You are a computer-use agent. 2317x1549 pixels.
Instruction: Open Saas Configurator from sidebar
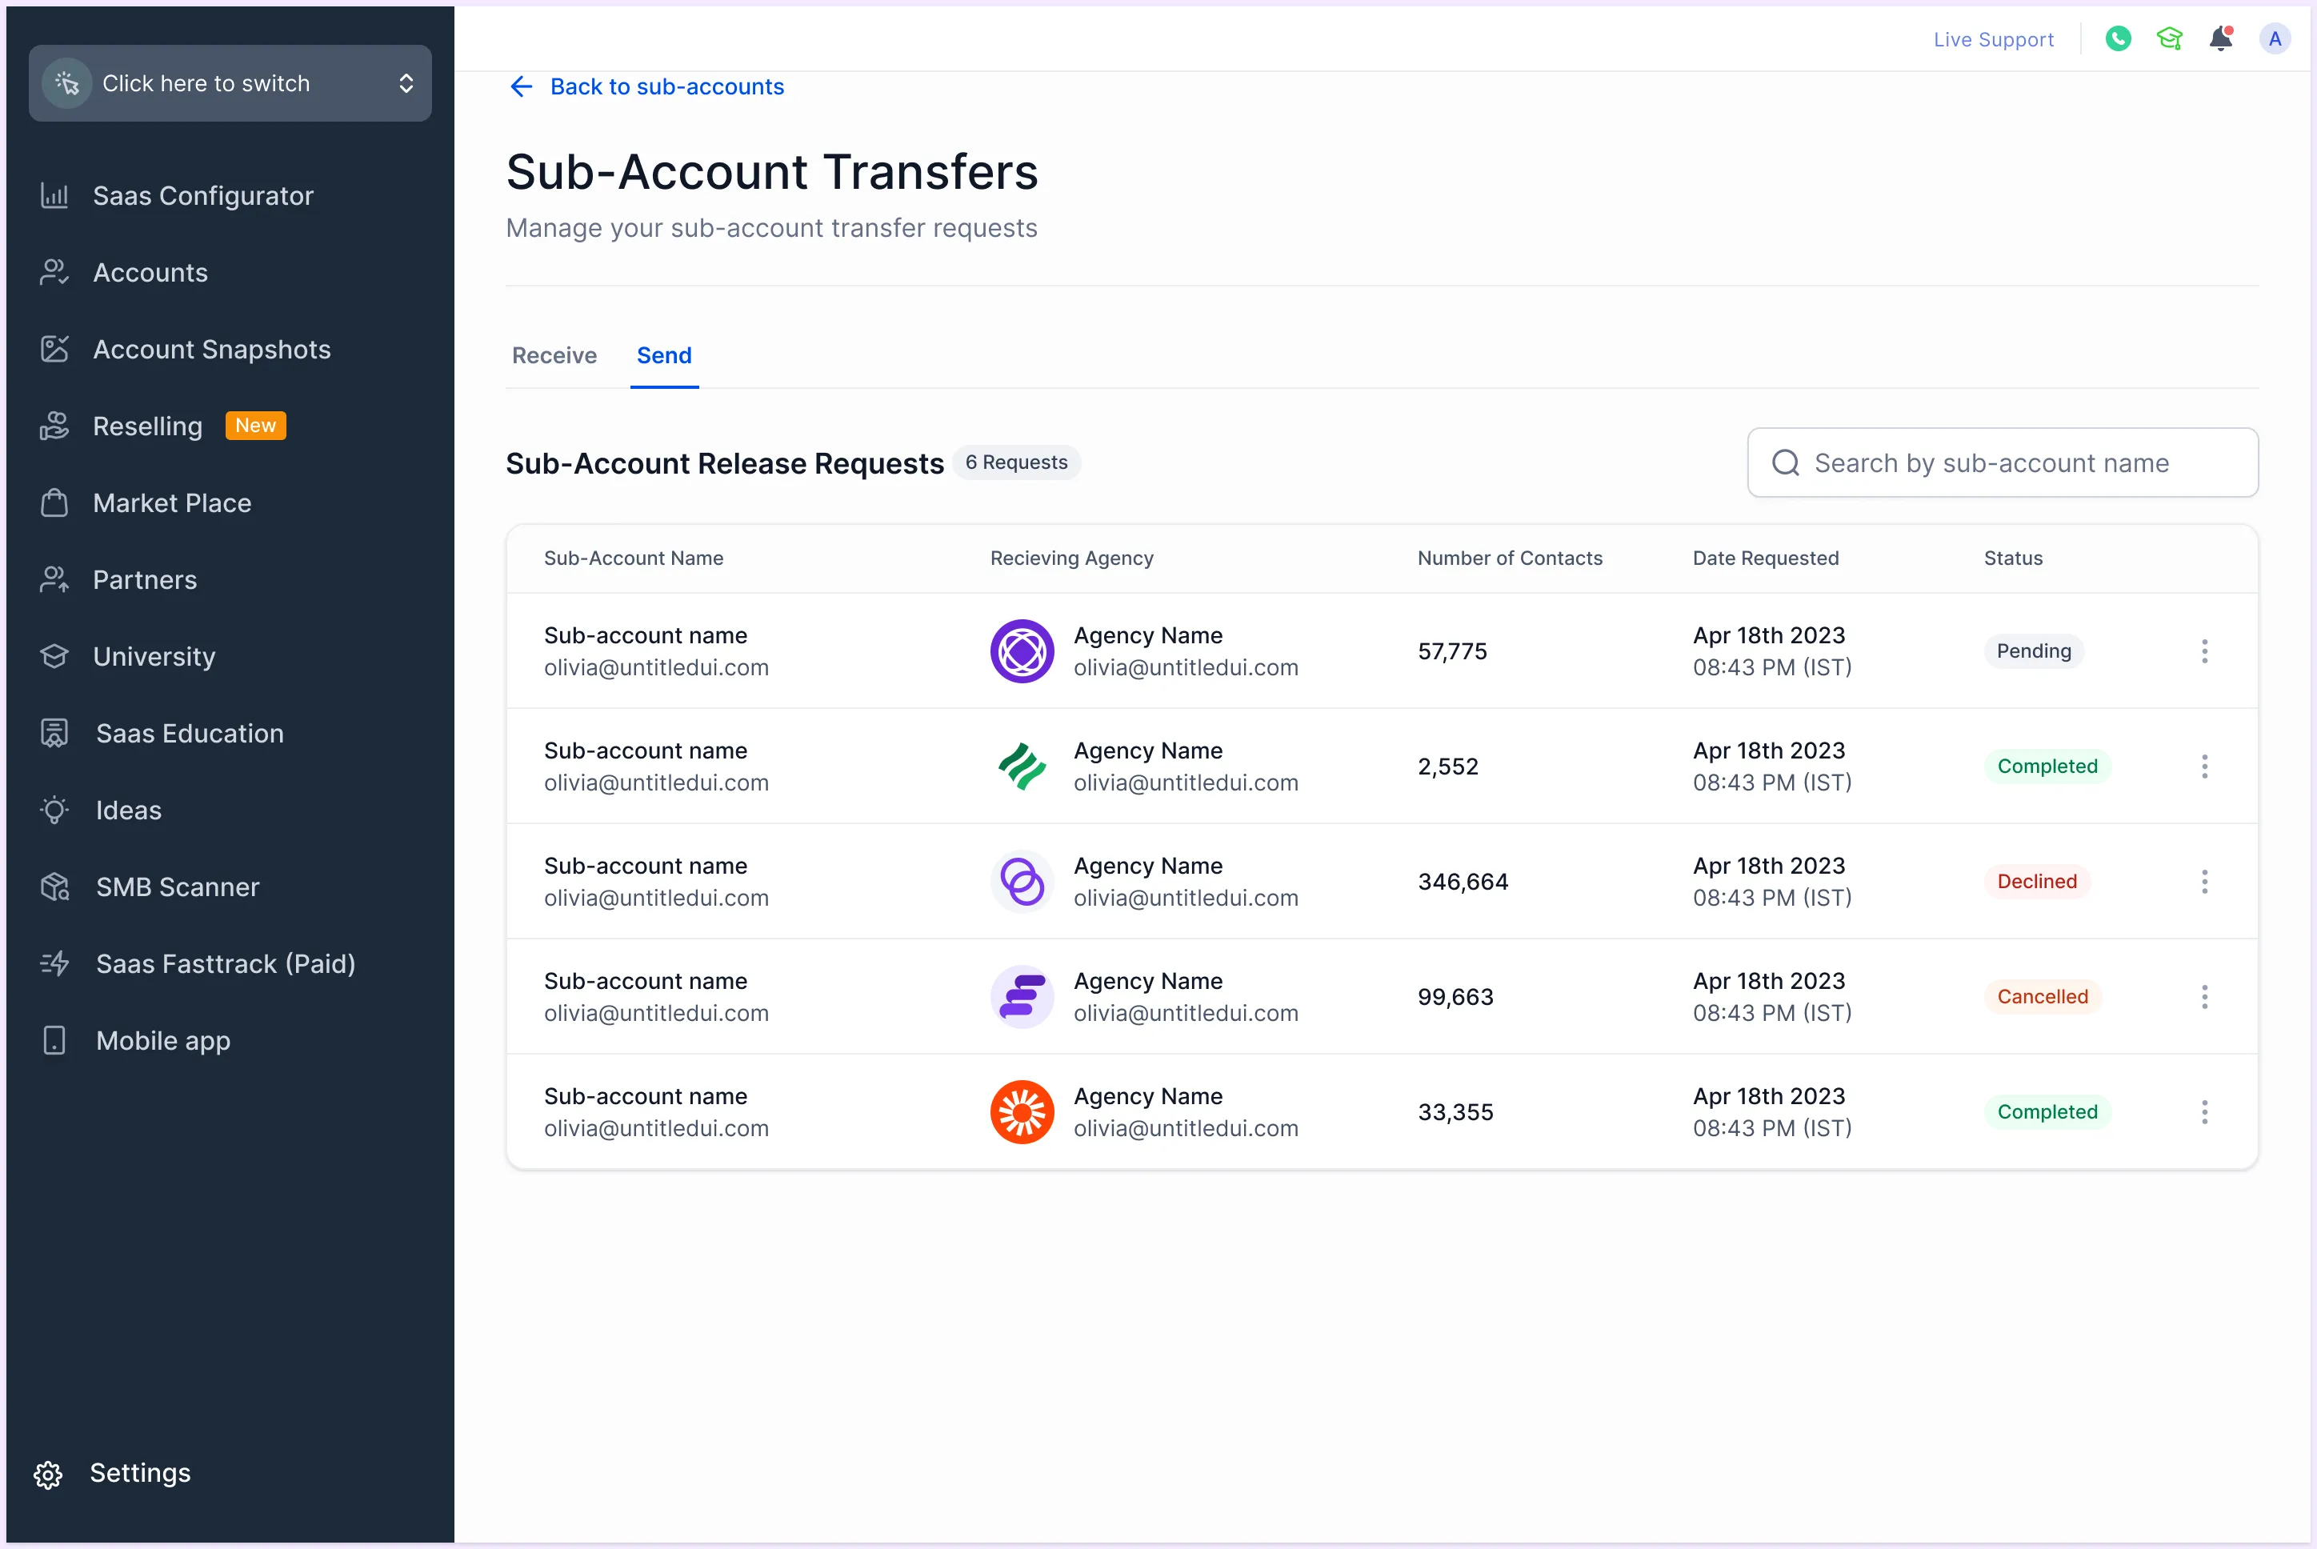(x=202, y=195)
